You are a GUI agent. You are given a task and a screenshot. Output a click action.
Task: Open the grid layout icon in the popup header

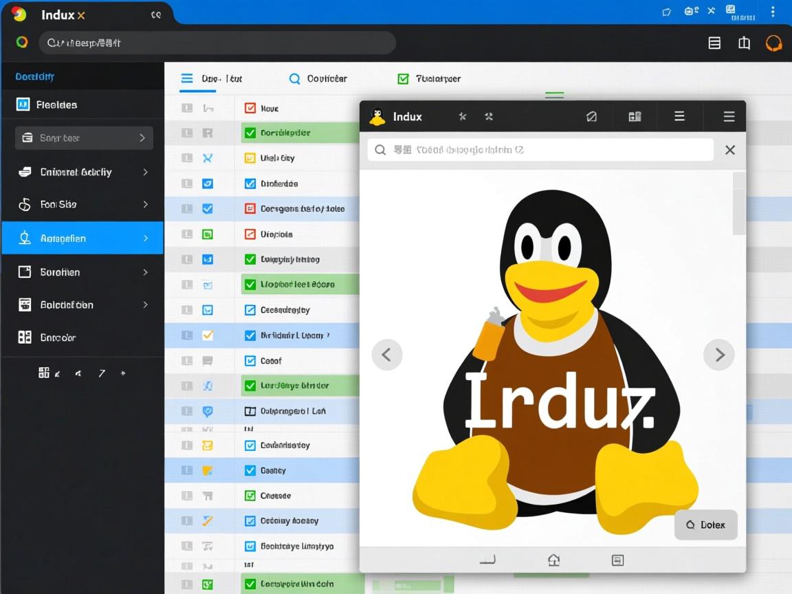(x=634, y=116)
